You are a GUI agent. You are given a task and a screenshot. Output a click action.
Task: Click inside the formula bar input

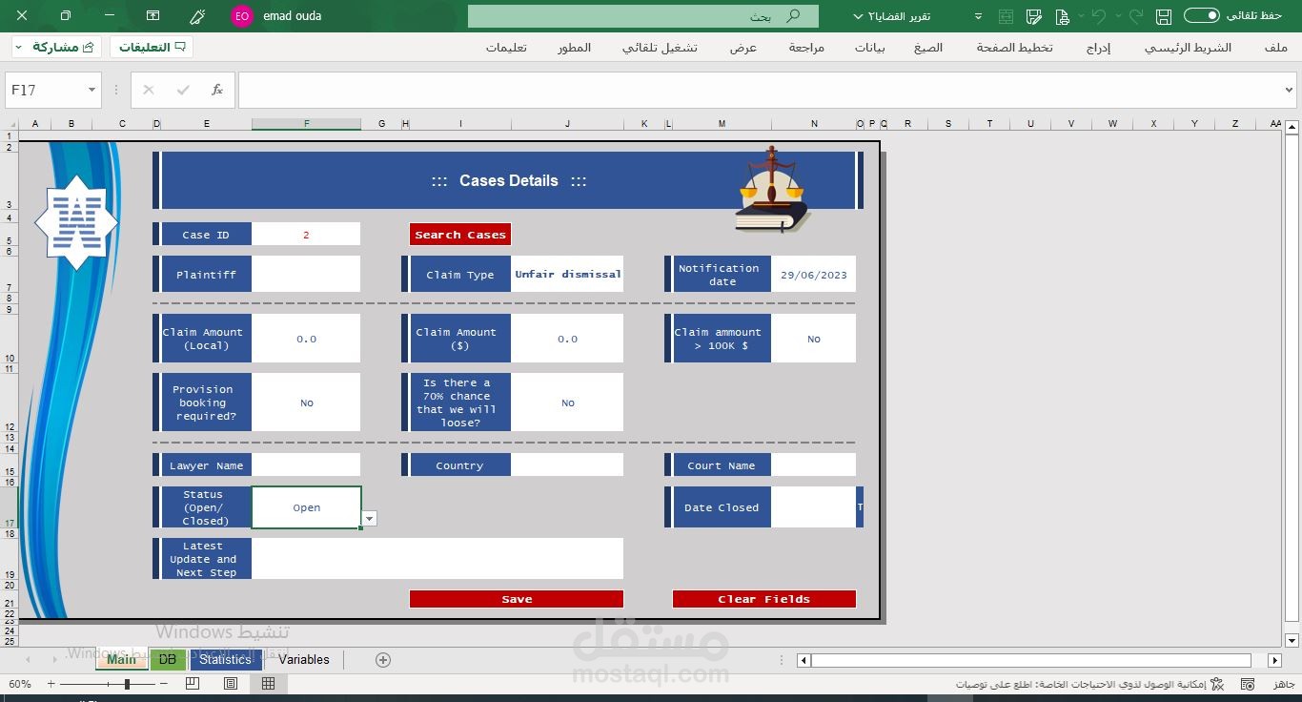pyautogui.click(x=760, y=90)
